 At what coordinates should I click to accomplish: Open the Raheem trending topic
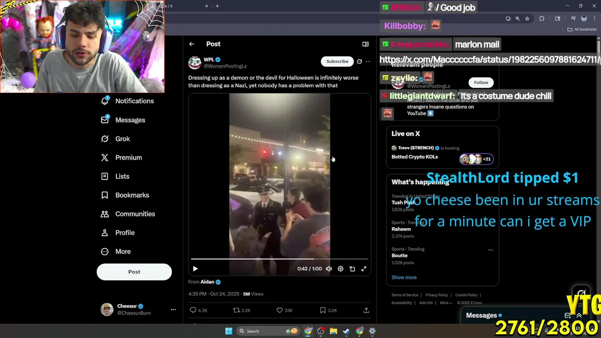(x=401, y=229)
